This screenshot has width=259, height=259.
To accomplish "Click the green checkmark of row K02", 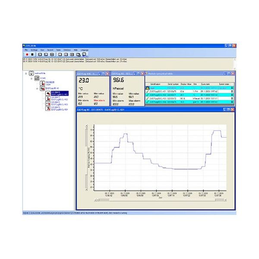I will tap(147, 95).
